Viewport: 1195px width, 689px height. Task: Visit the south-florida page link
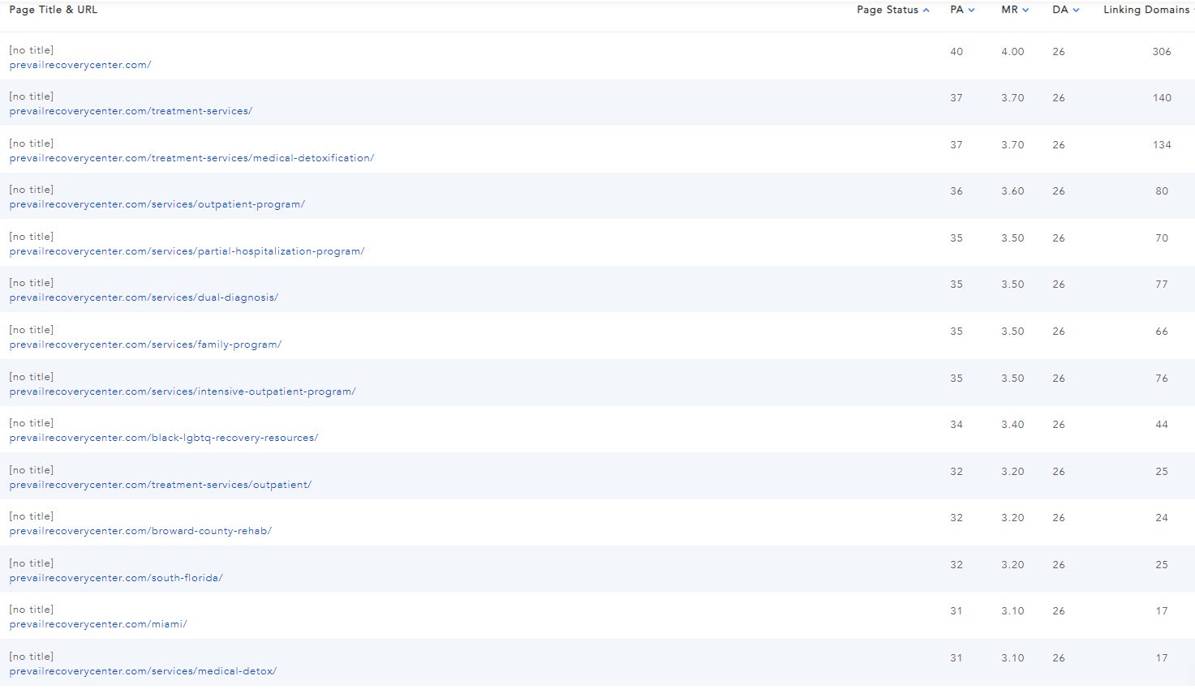116,578
